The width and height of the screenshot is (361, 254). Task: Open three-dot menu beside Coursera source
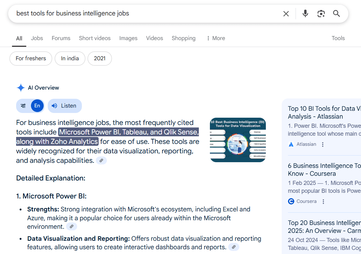point(323,202)
